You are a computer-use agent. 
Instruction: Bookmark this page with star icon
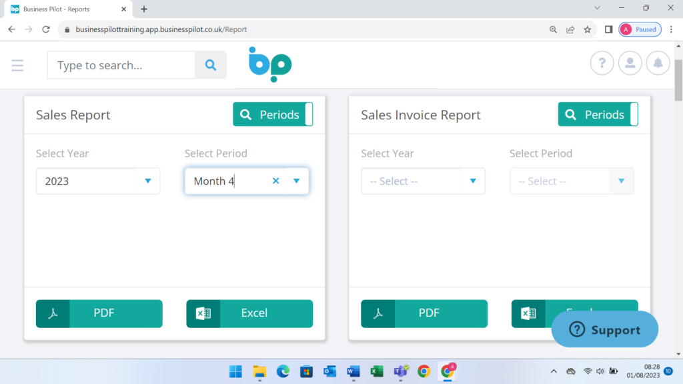(x=588, y=29)
